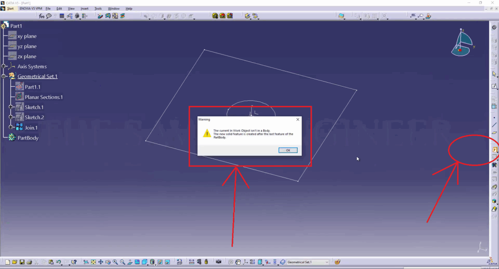
Task: Click the Zoom In magnifier icon
Action: (115, 262)
